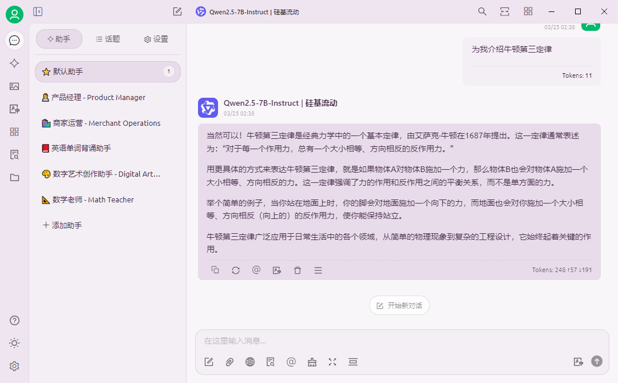Copy the assistant's response text
Viewport: 618px width, 383px height.
click(x=215, y=270)
